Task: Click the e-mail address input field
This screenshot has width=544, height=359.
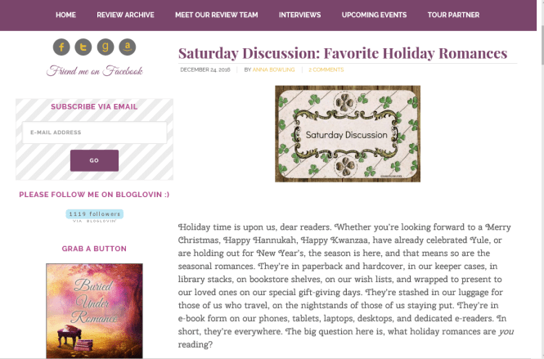Action: [x=94, y=132]
